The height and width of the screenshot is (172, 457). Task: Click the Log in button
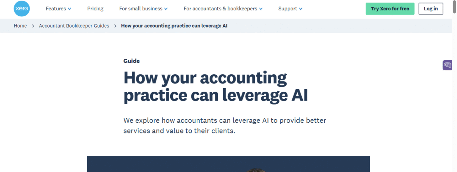(431, 9)
